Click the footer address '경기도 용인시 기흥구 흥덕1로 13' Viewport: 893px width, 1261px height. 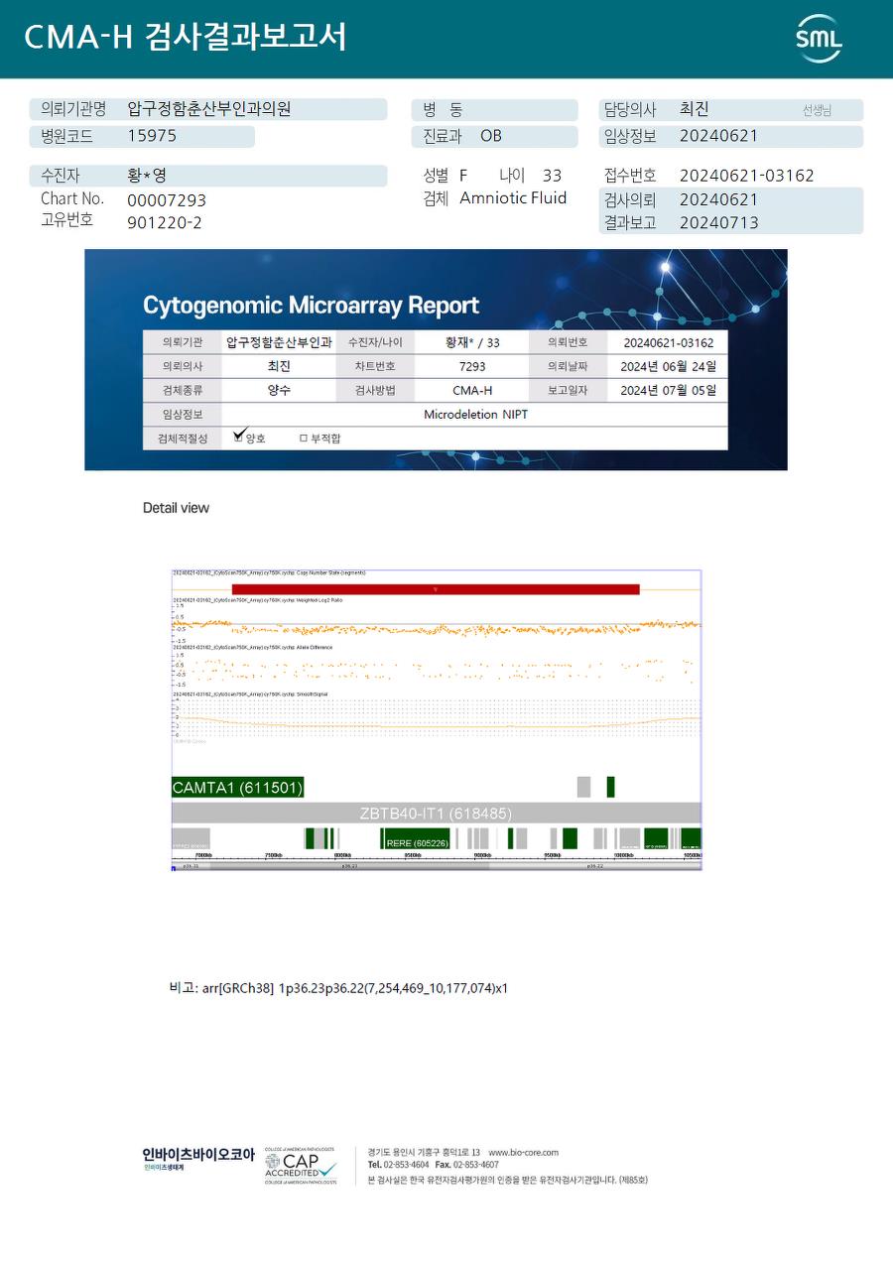[x=424, y=1153]
